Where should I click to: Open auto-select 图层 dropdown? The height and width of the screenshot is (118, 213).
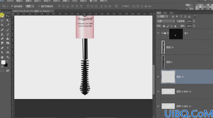[30, 6]
